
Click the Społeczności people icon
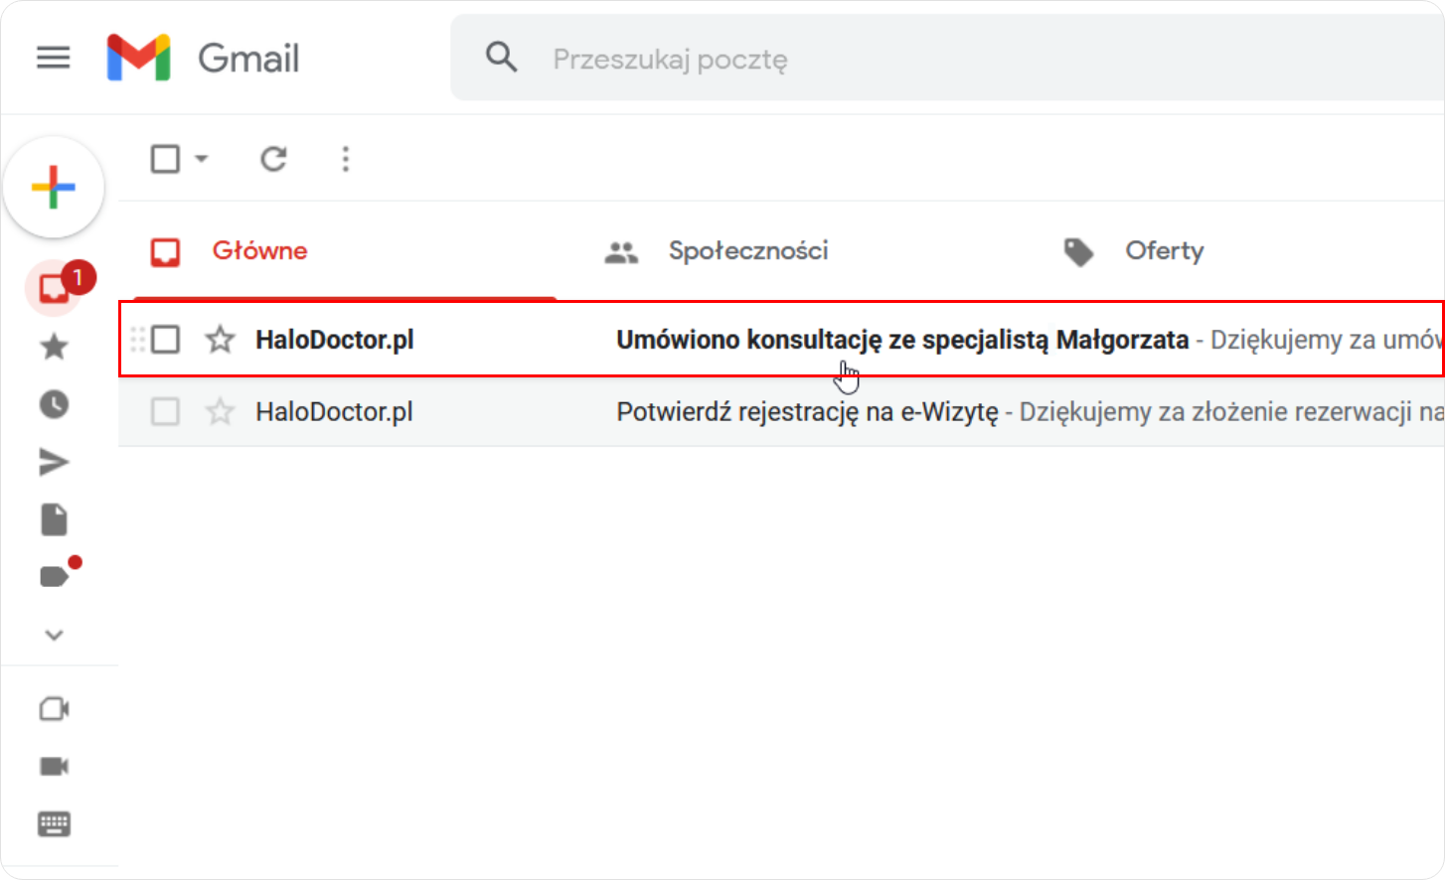click(621, 252)
